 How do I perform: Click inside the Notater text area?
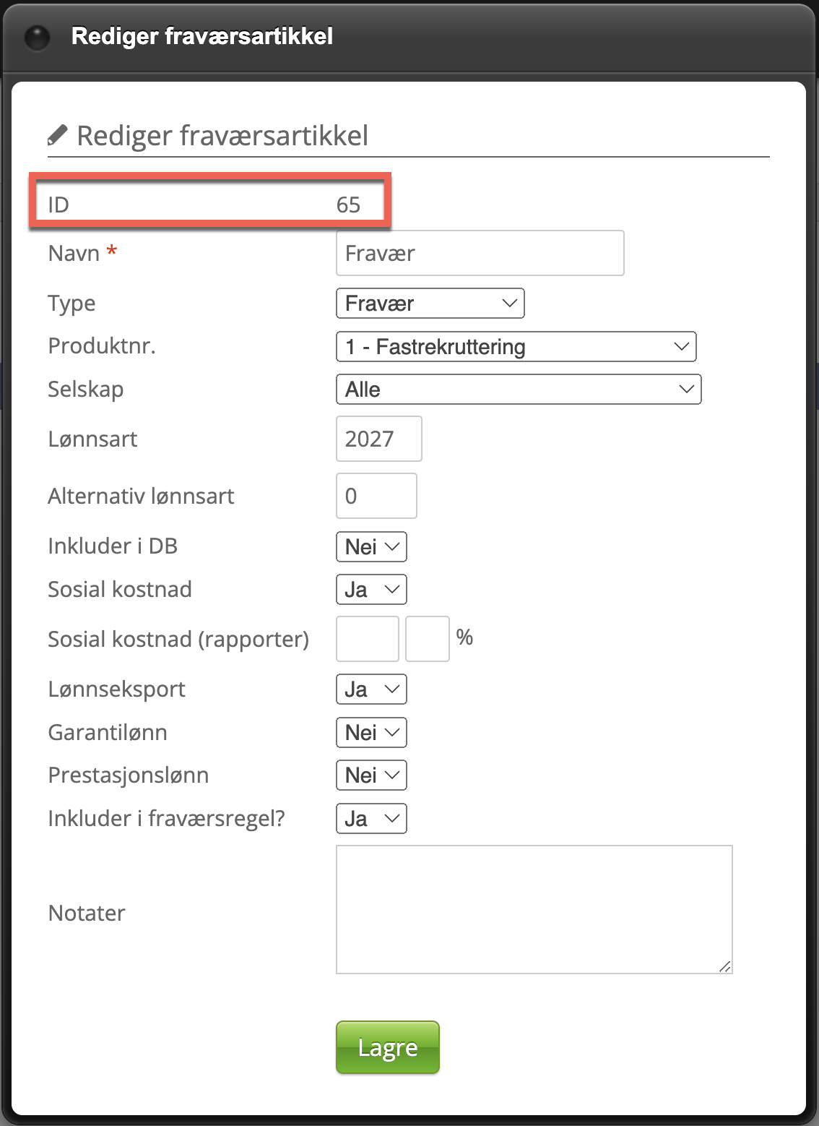click(x=534, y=909)
